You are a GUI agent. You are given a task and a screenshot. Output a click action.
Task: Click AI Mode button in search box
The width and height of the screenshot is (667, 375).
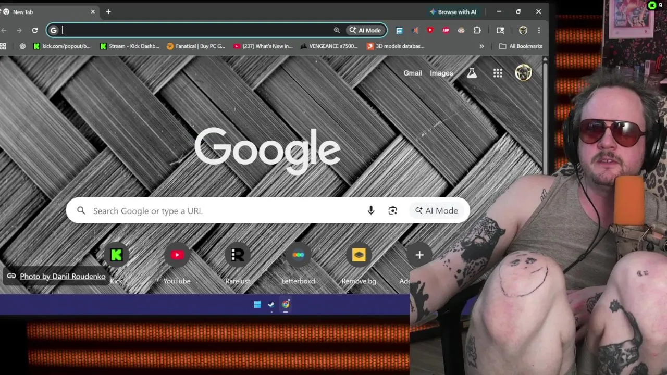pos(437,210)
